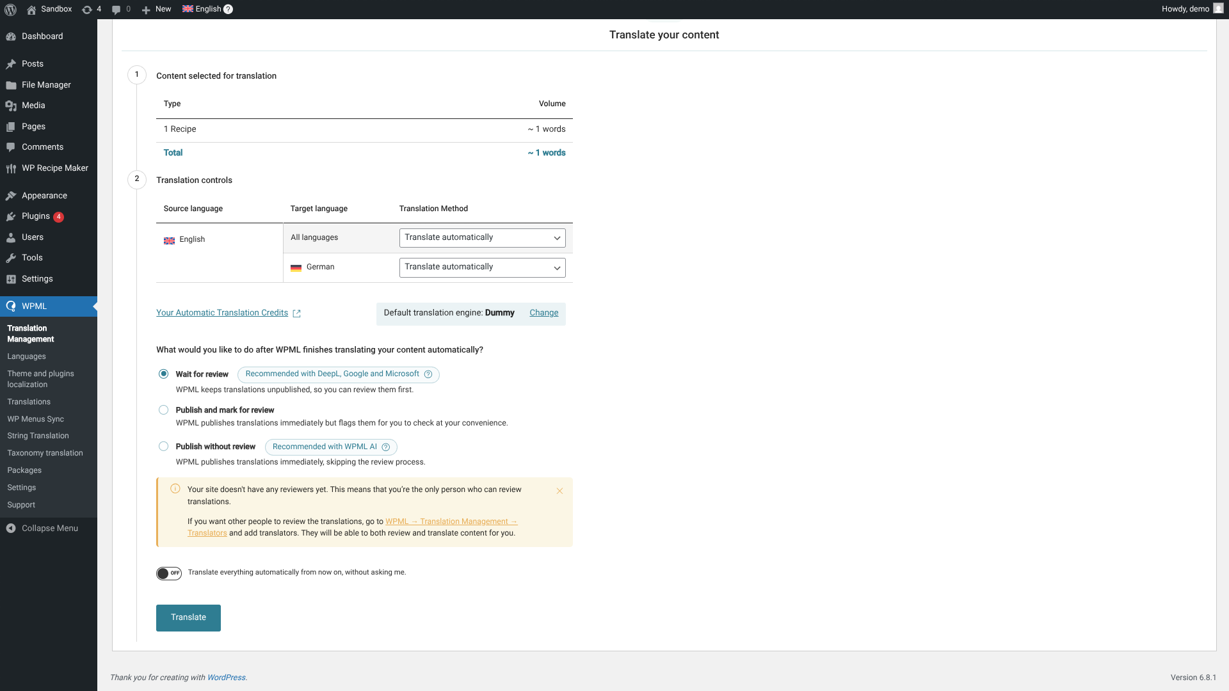Click the Pages icon in sidebar
This screenshot has height=691, width=1229.
point(11,127)
